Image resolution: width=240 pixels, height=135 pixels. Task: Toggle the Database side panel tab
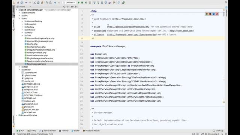tap(226, 12)
